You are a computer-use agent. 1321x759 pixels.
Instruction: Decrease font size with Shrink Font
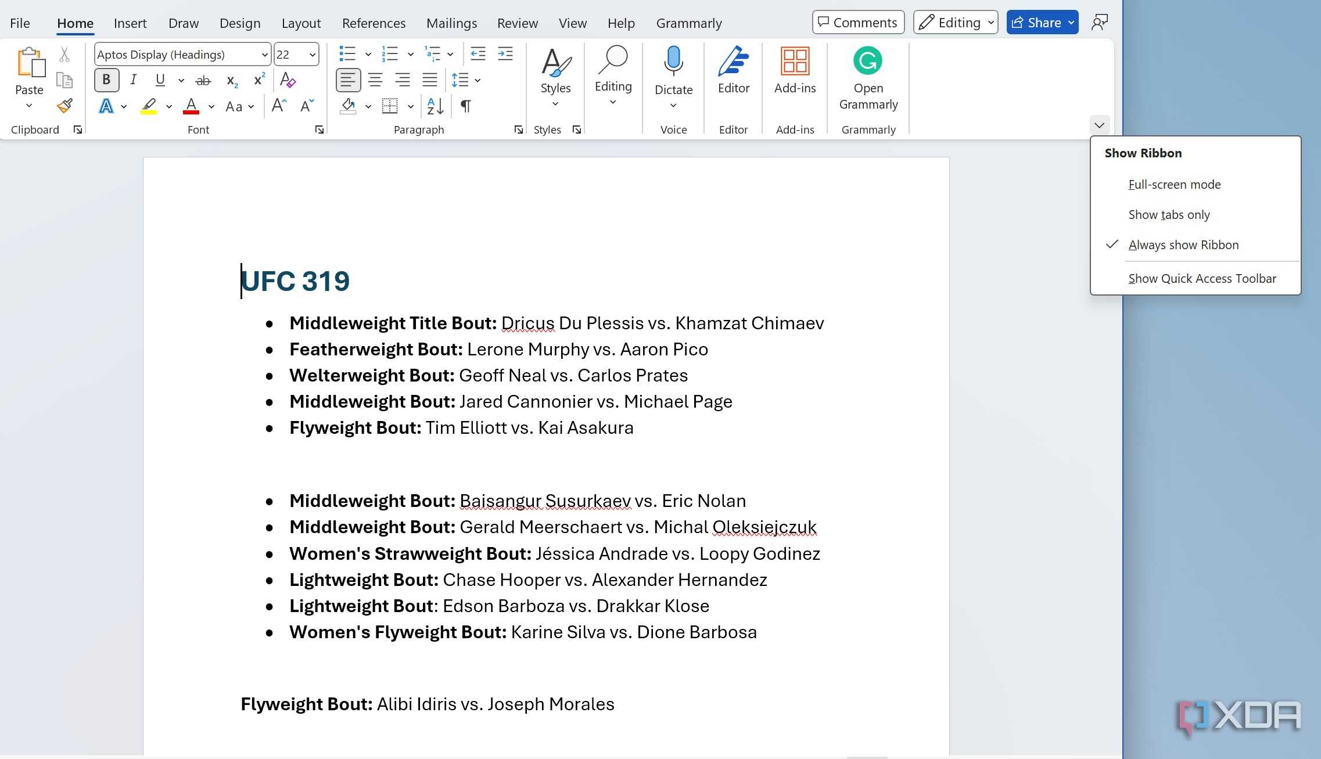[x=307, y=106]
